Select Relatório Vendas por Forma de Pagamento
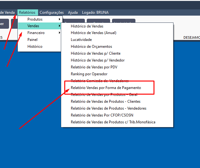200x168 pixels. [x=117, y=88]
